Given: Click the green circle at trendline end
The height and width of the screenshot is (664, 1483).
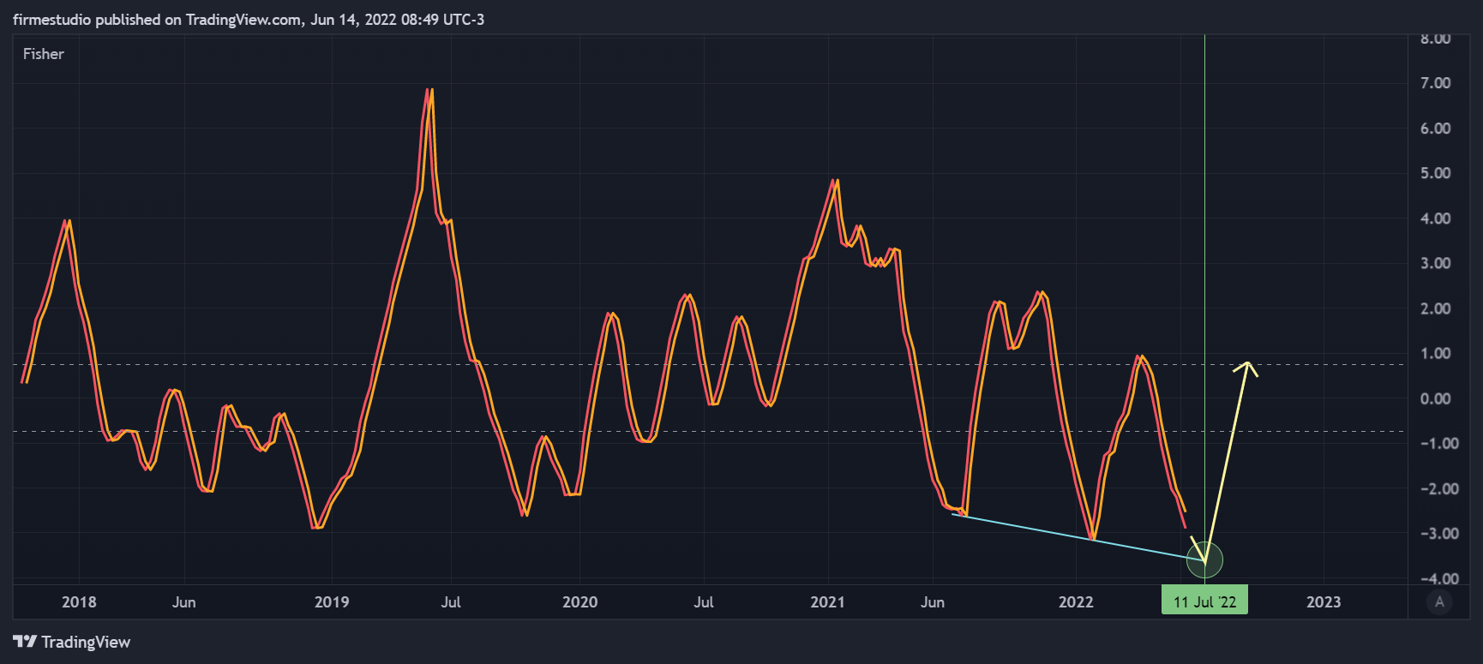Looking at the screenshot, I should tap(1204, 560).
